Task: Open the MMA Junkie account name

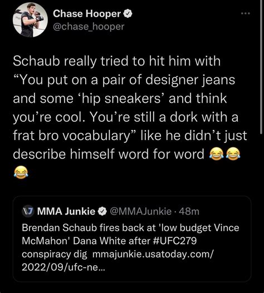Action: point(66,211)
